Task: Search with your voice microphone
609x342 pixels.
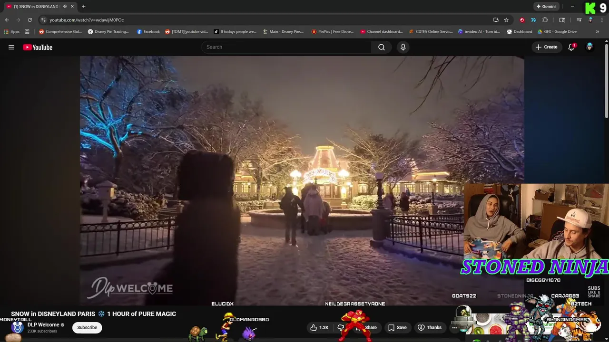Action: [403, 47]
